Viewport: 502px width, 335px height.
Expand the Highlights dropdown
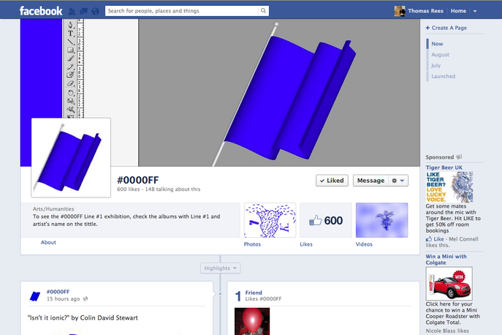tap(220, 268)
